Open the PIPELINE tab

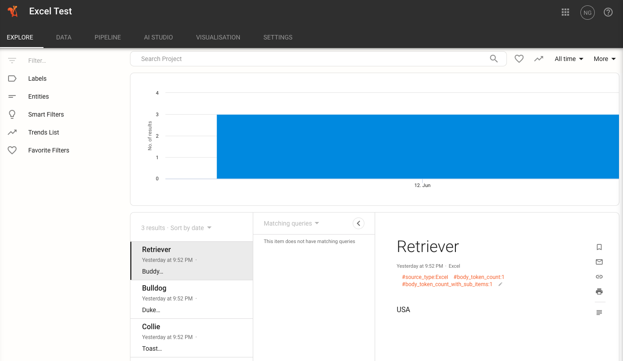(x=108, y=37)
